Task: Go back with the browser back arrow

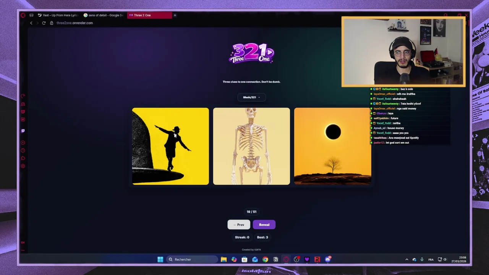Action: pos(31,23)
